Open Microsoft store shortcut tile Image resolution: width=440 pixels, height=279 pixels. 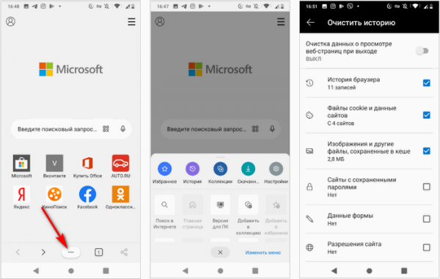coord(21,166)
